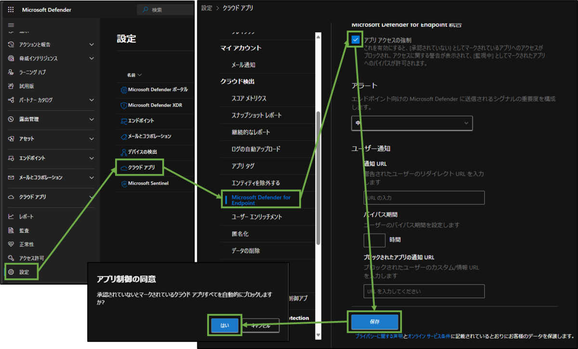Focus the 通知 URL input field
The width and height of the screenshot is (578, 349).
[424, 198]
